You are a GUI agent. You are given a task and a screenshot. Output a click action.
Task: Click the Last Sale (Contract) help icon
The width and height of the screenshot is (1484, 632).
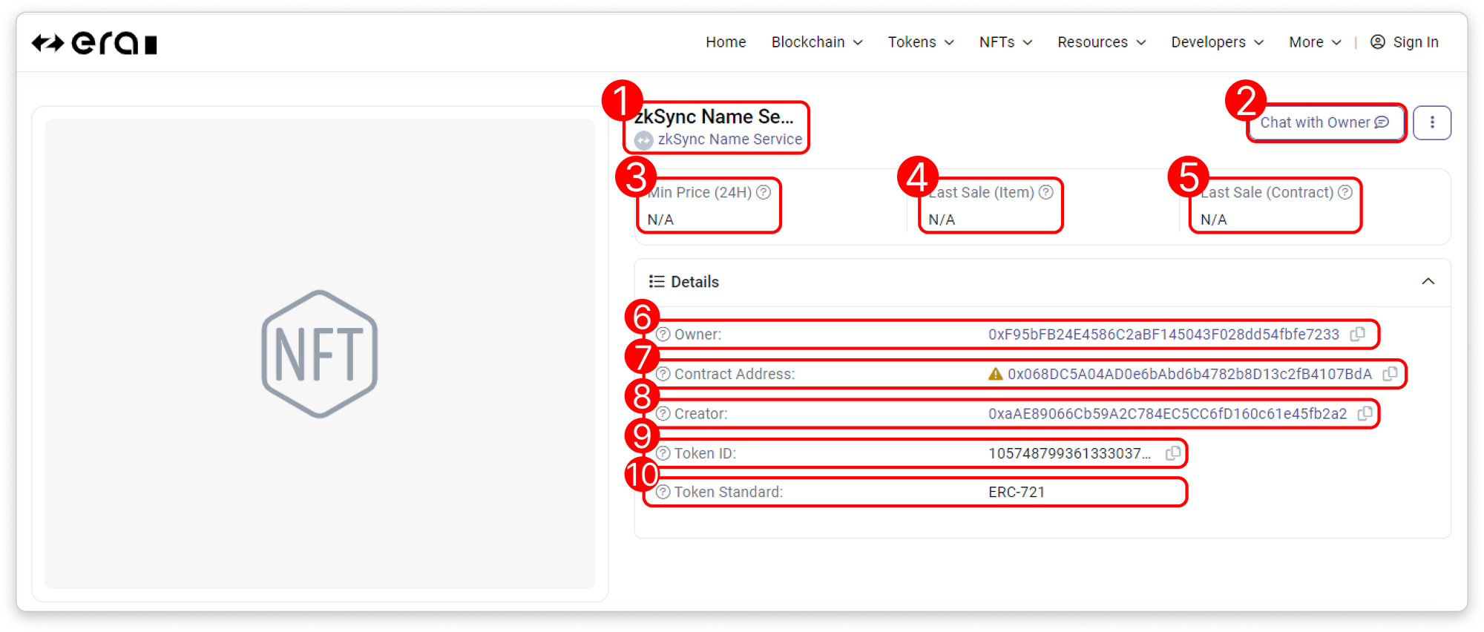click(1345, 193)
